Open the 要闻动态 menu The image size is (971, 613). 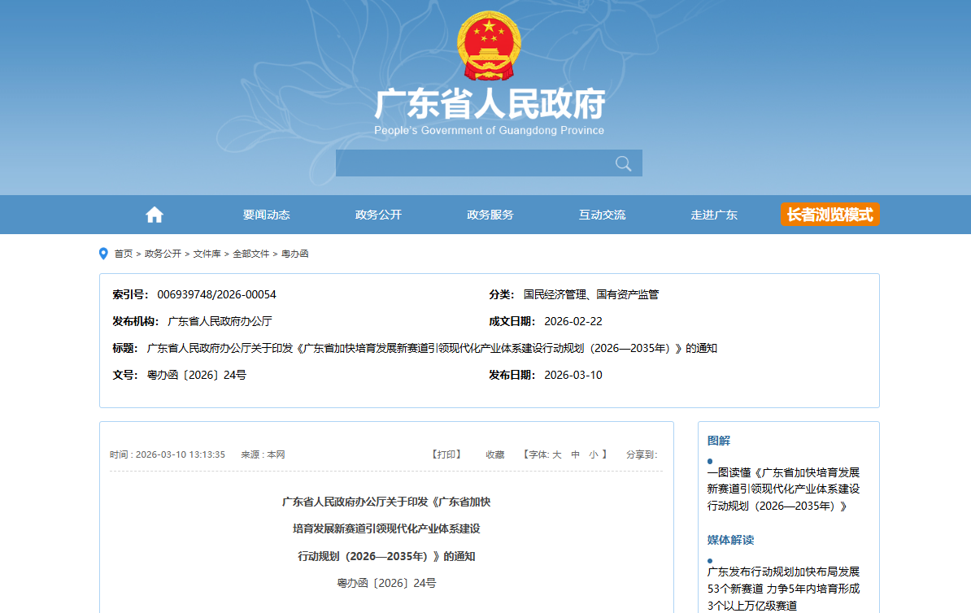tap(267, 214)
